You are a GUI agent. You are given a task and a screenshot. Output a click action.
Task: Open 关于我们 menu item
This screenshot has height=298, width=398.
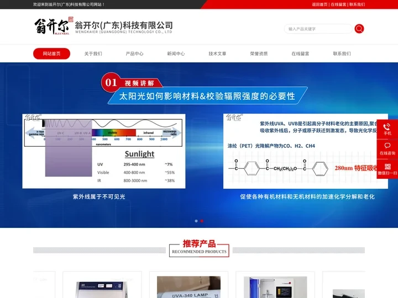pos(93,54)
